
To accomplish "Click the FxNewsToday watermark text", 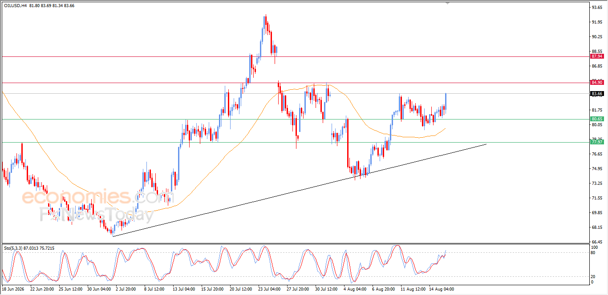I will tap(97, 215).
